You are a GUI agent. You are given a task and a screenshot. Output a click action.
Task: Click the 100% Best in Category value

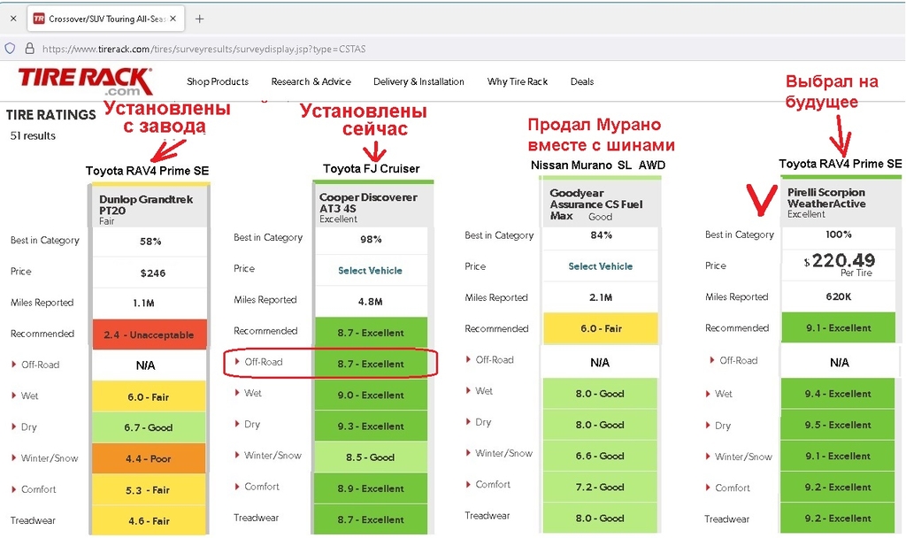point(839,234)
